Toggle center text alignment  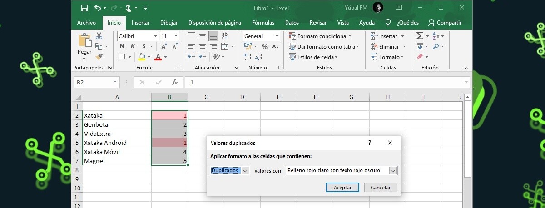[202, 46]
